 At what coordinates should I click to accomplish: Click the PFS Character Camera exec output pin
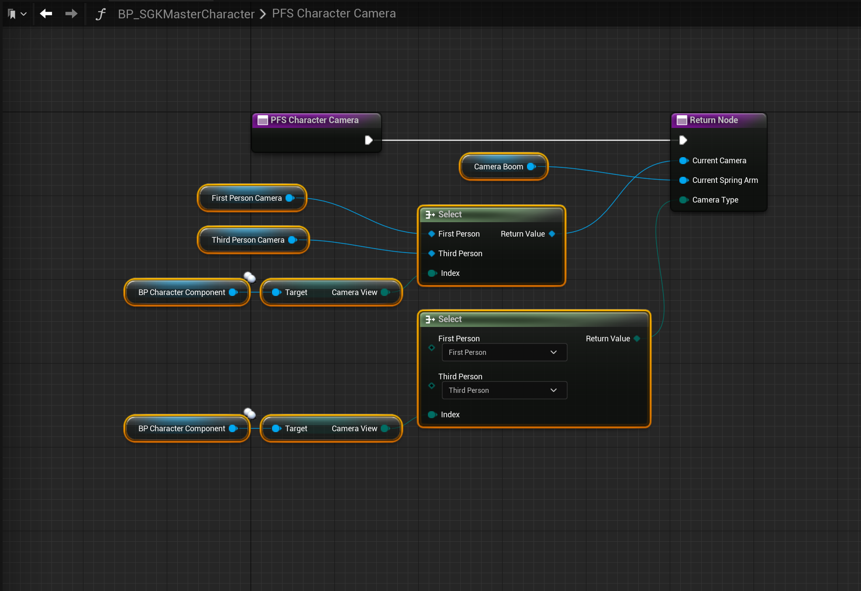[369, 140]
